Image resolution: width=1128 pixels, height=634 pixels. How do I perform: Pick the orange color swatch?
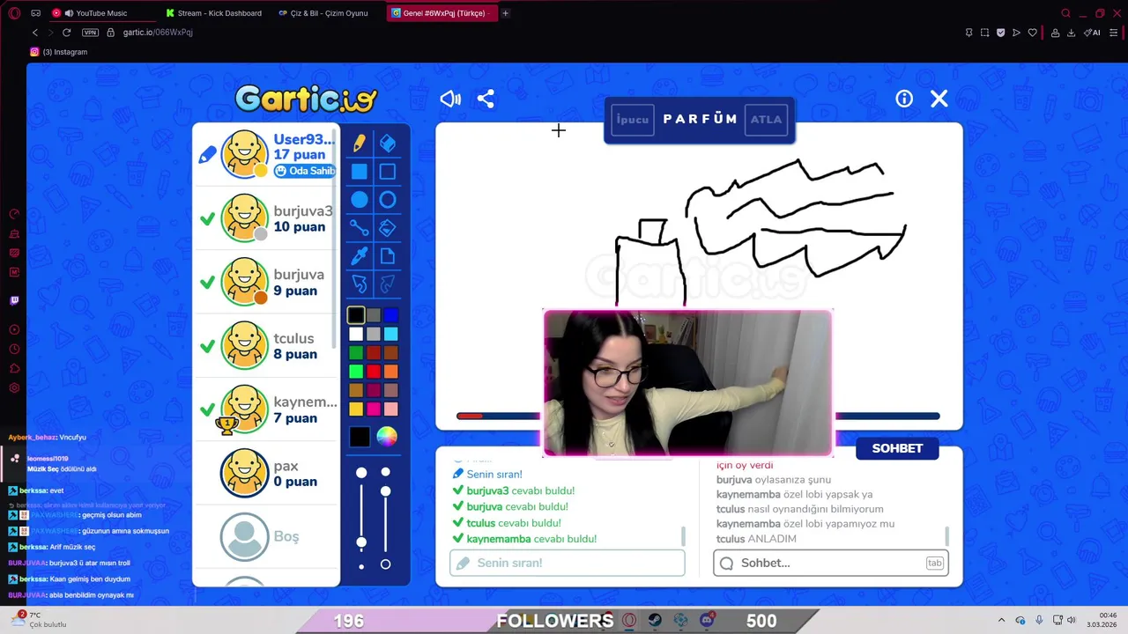point(391,372)
